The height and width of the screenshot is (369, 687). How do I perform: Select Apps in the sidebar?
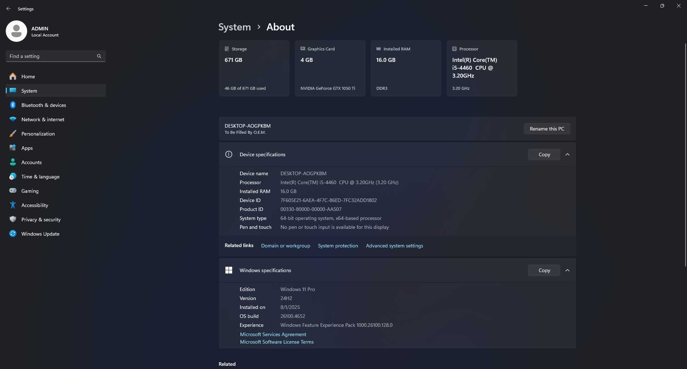coord(56,148)
